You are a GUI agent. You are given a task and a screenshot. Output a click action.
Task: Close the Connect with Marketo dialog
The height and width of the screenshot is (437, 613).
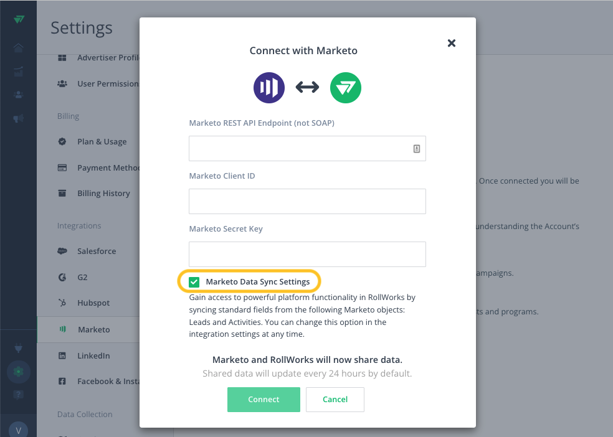[x=452, y=43]
